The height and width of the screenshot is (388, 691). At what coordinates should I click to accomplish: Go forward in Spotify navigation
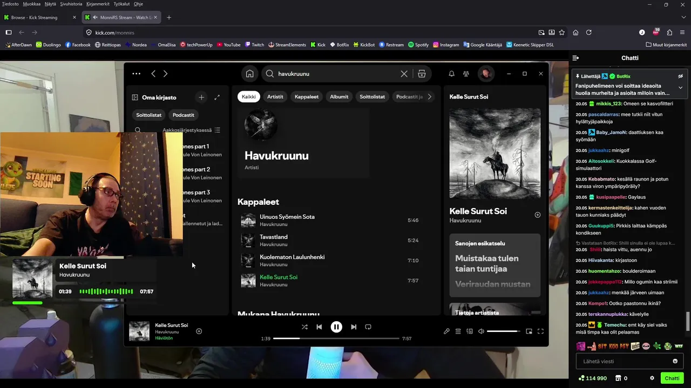[165, 73]
